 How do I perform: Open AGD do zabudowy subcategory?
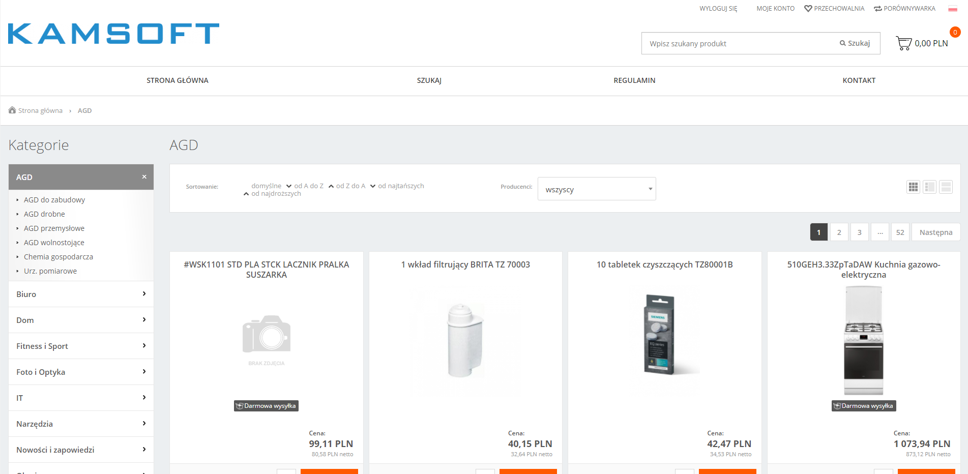54,200
